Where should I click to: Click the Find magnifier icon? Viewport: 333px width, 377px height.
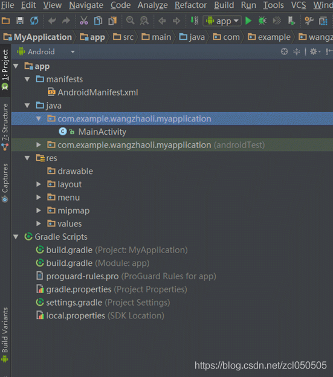click(131, 21)
